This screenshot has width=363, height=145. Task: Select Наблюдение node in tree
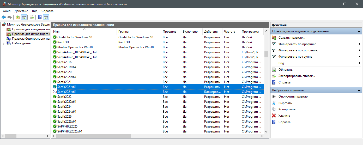coord(21,43)
